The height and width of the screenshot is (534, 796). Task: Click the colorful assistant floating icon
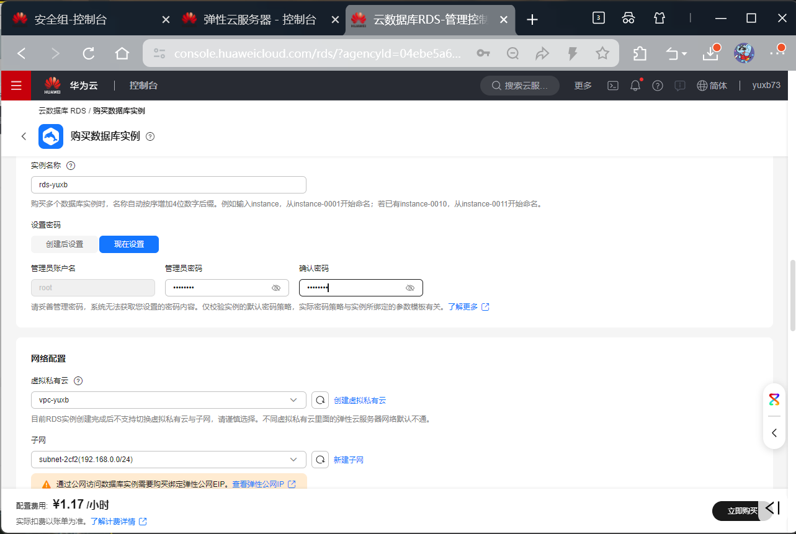pos(774,399)
